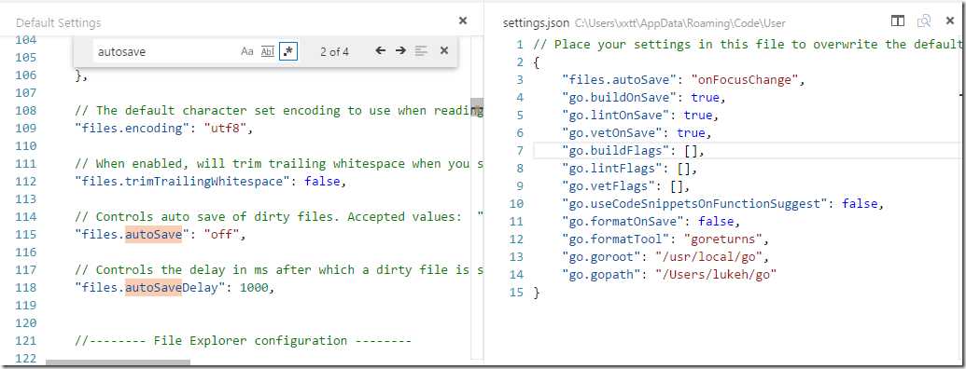Image resolution: width=966 pixels, height=369 pixels.
Task: Click line number 115 in Default Settings
Action: [25, 234]
